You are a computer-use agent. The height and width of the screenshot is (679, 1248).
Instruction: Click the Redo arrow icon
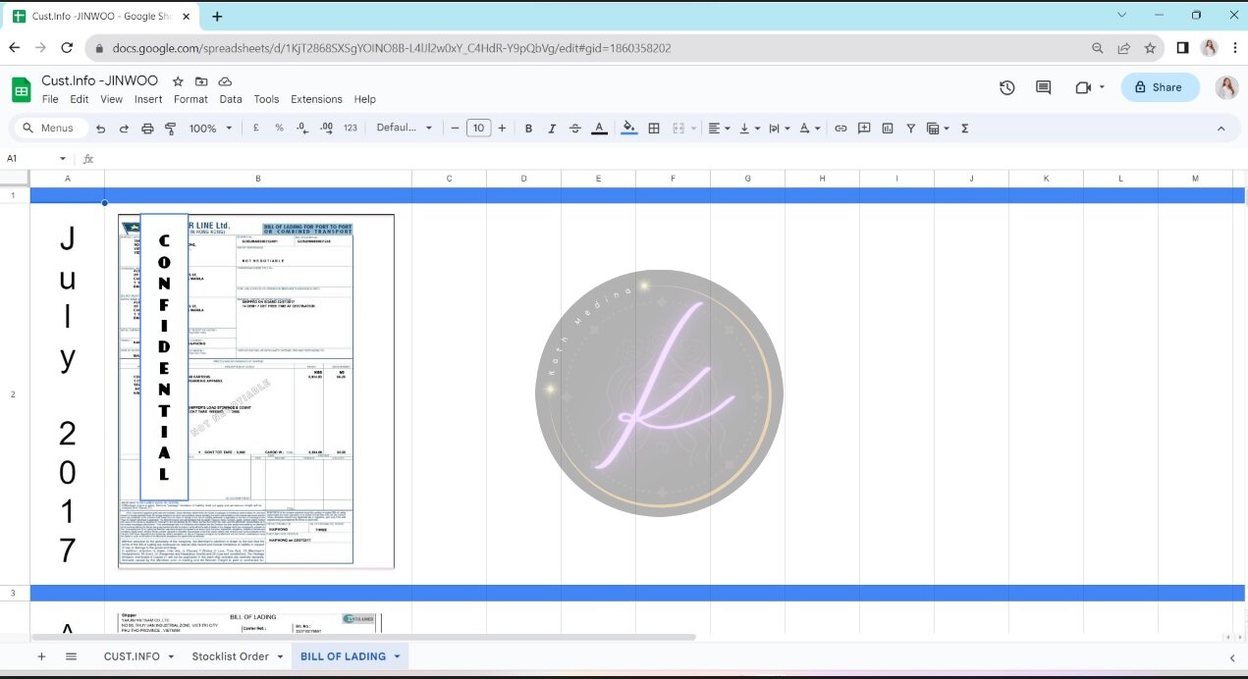point(124,129)
